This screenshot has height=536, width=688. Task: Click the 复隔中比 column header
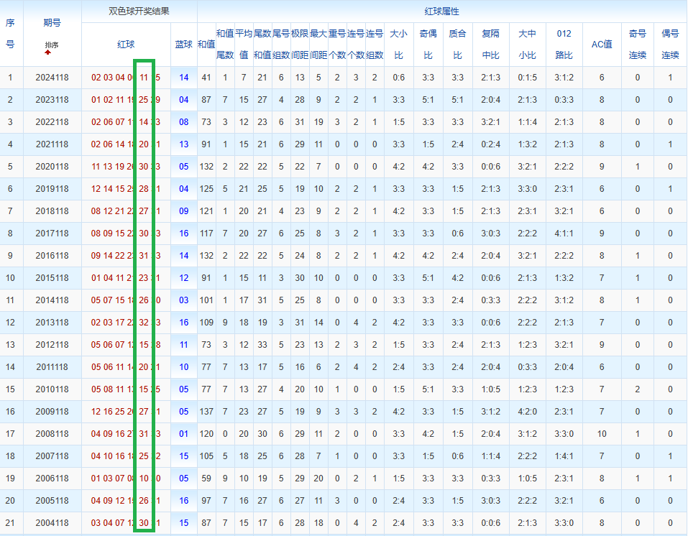[x=490, y=45]
